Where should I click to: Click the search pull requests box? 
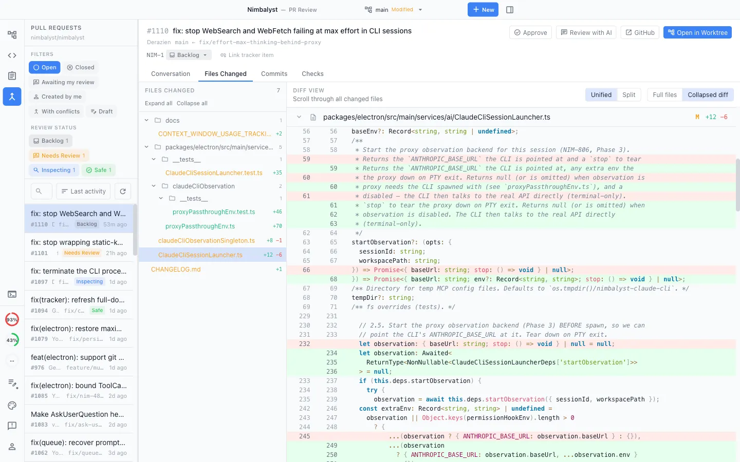(41, 191)
